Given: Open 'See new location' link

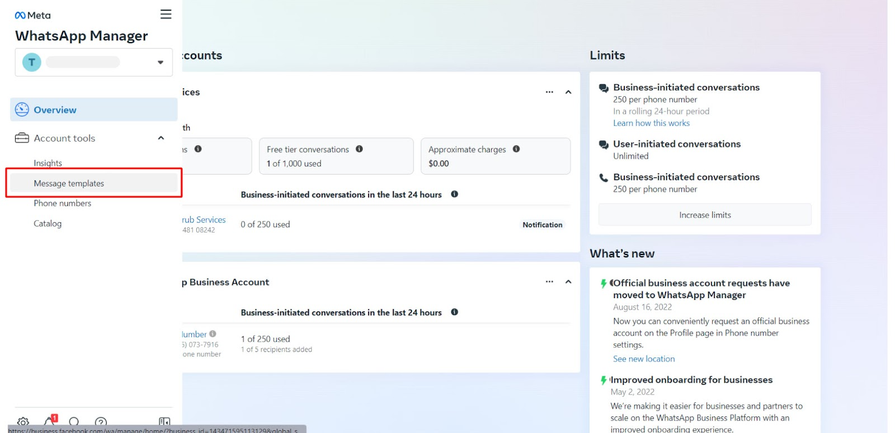Looking at the screenshot, I should pos(644,359).
